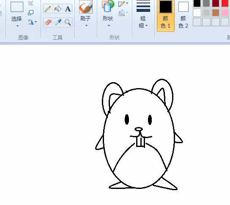Click the hamster's teeth on canvas
Image resolution: width=230 pixels, height=205 pixels.
pyautogui.click(x=140, y=141)
